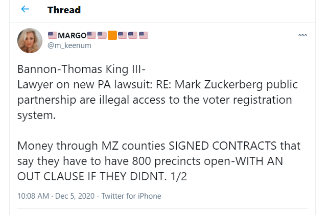Open the tweet's more options menu
This screenshot has width=329, height=215.
[302, 35]
